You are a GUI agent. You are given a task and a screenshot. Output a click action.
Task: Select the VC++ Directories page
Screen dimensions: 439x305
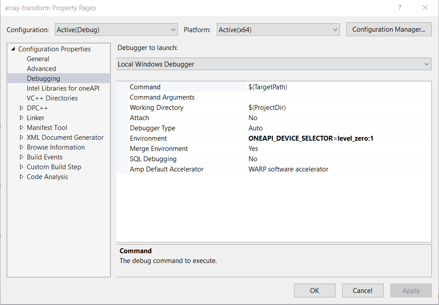[x=52, y=98]
